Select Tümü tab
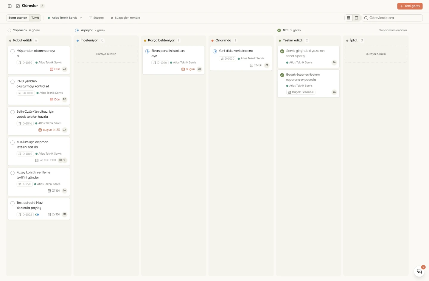The height and width of the screenshot is (281, 429). [x=35, y=18]
